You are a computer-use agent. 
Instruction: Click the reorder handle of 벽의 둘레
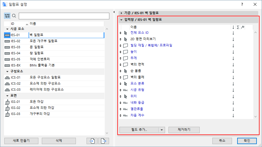(121, 77)
